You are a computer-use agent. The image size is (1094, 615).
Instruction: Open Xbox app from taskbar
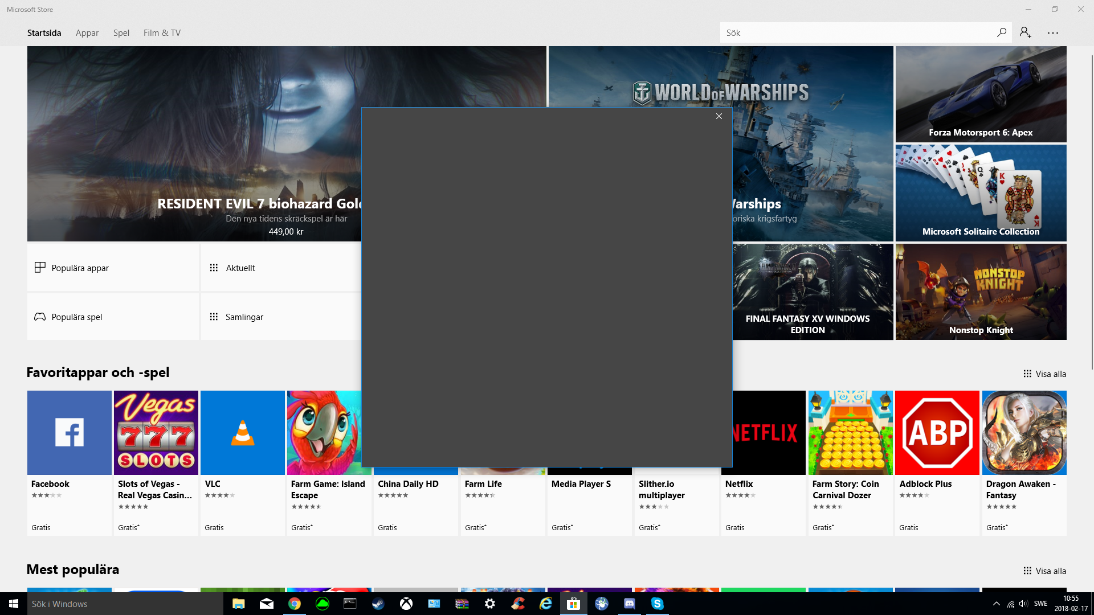(x=406, y=604)
